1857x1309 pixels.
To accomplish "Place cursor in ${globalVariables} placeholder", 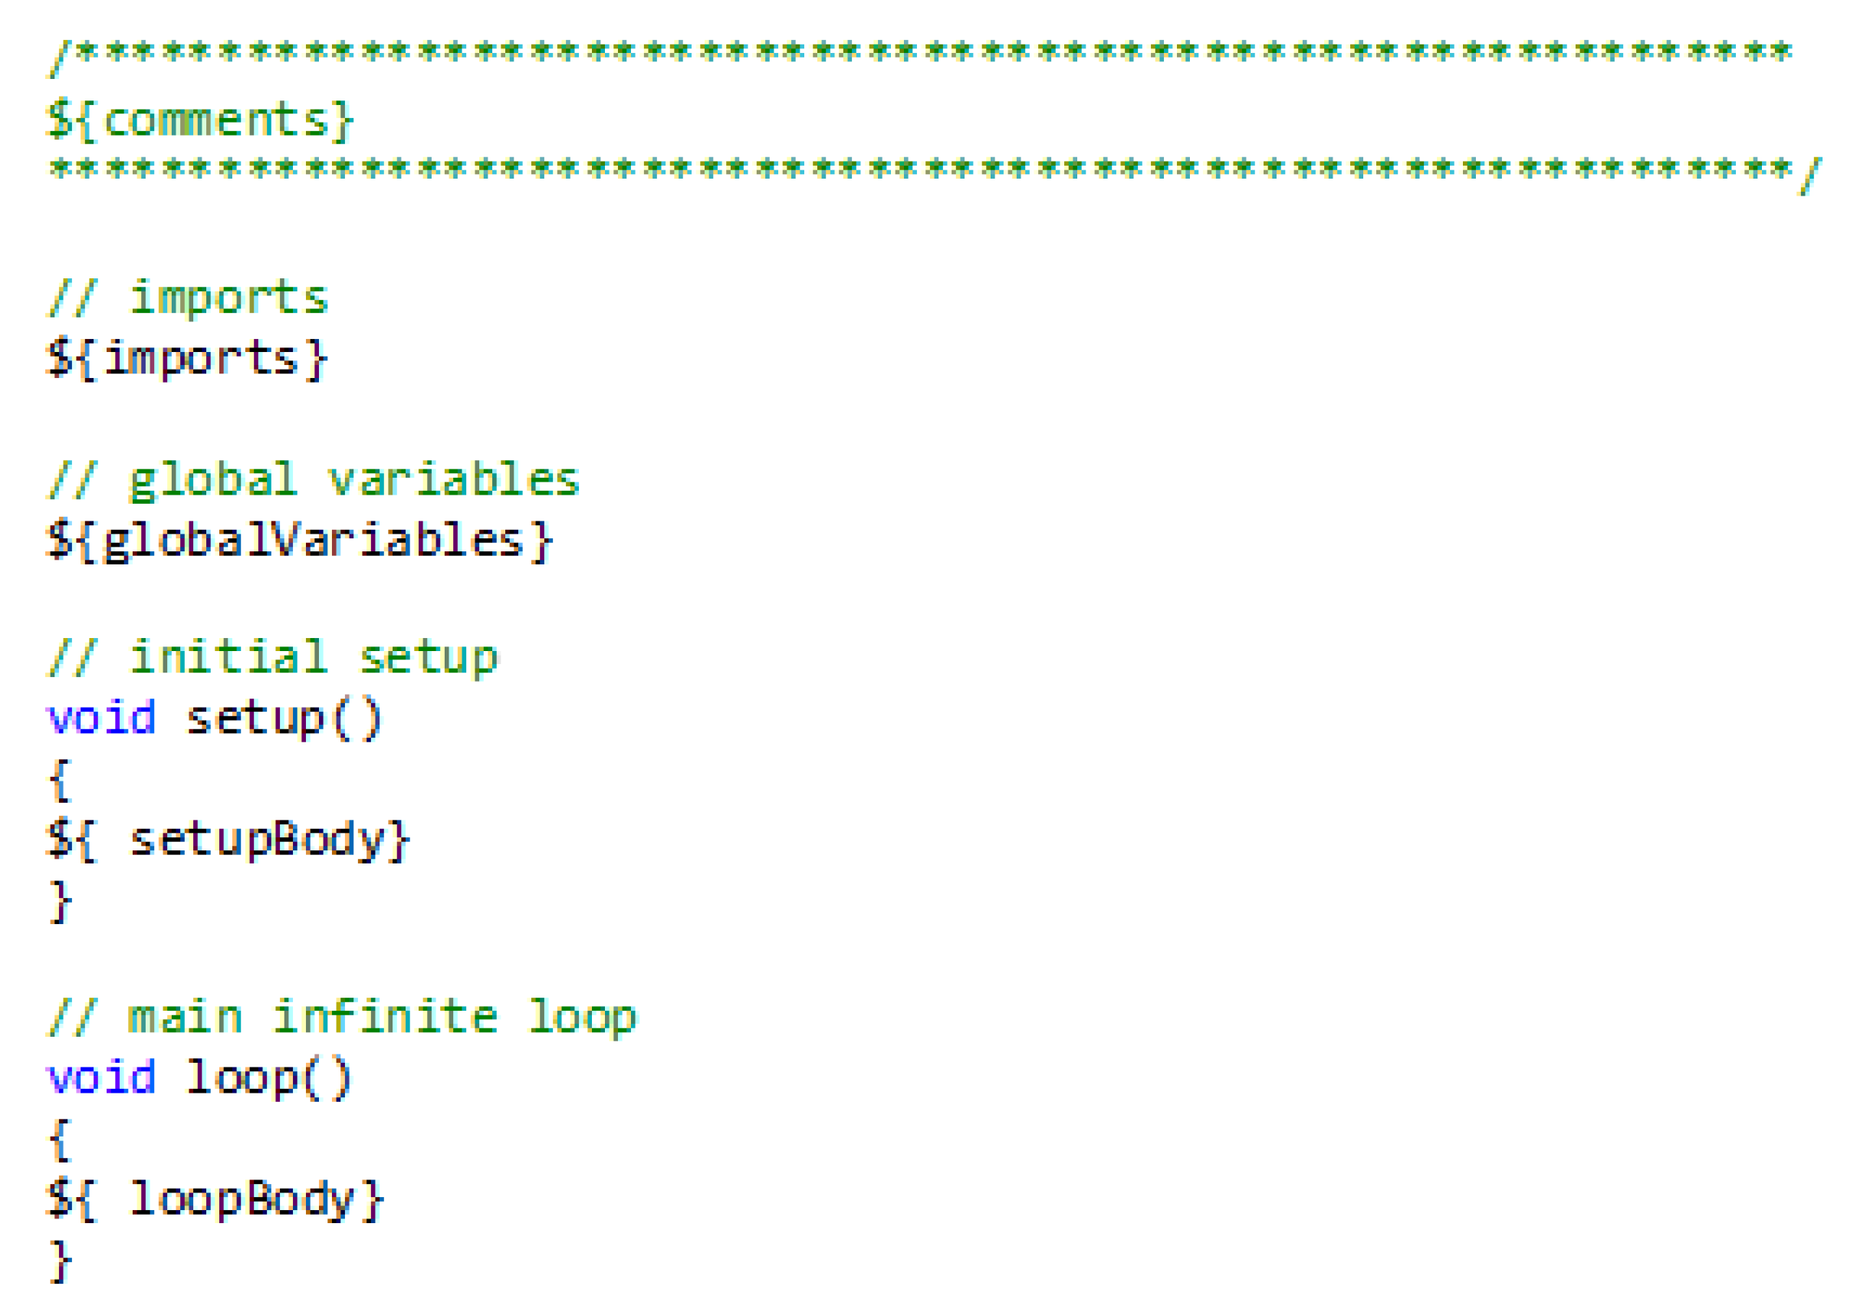I will click(300, 540).
